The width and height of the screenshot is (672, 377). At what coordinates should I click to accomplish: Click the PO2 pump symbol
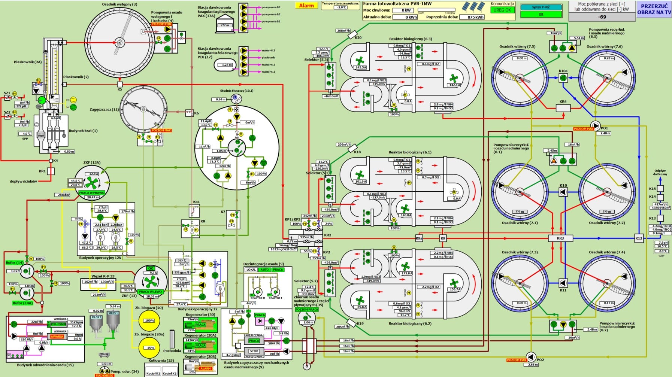(x=531, y=356)
